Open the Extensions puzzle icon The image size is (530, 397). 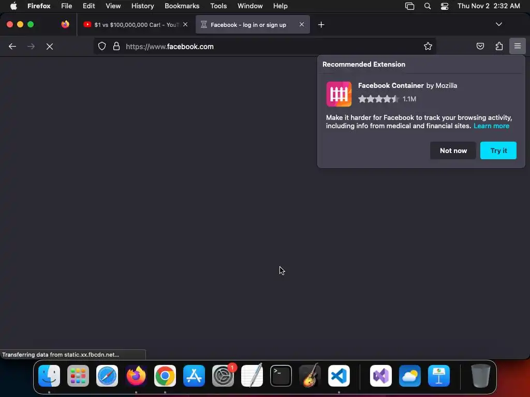click(499, 46)
